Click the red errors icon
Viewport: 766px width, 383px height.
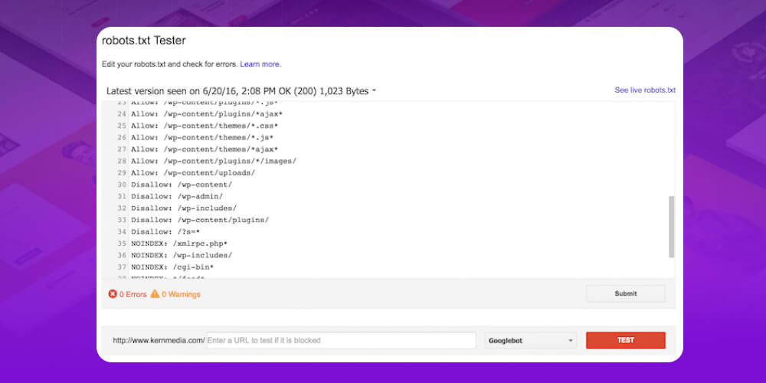point(113,294)
